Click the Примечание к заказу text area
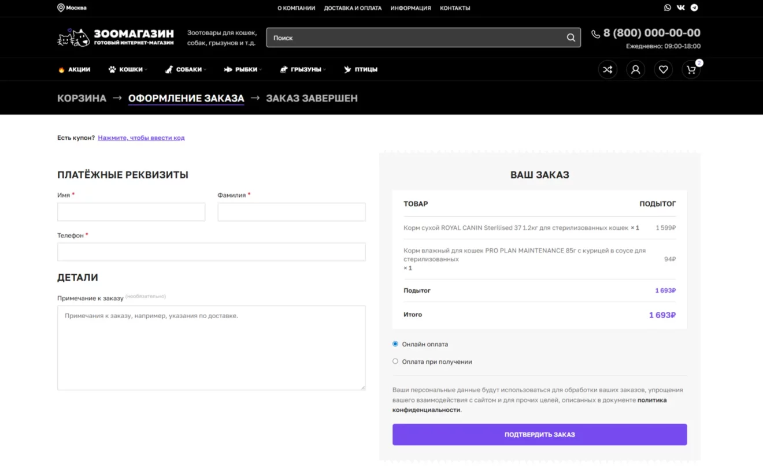Screen dimensions: 763x466 (x=211, y=348)
